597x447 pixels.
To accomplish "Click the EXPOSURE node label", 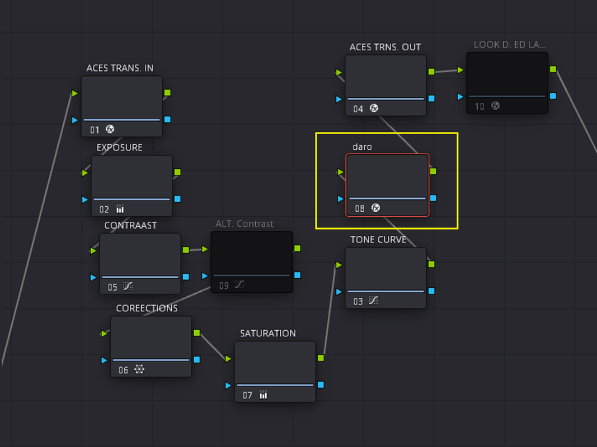I will coord(120,148).
